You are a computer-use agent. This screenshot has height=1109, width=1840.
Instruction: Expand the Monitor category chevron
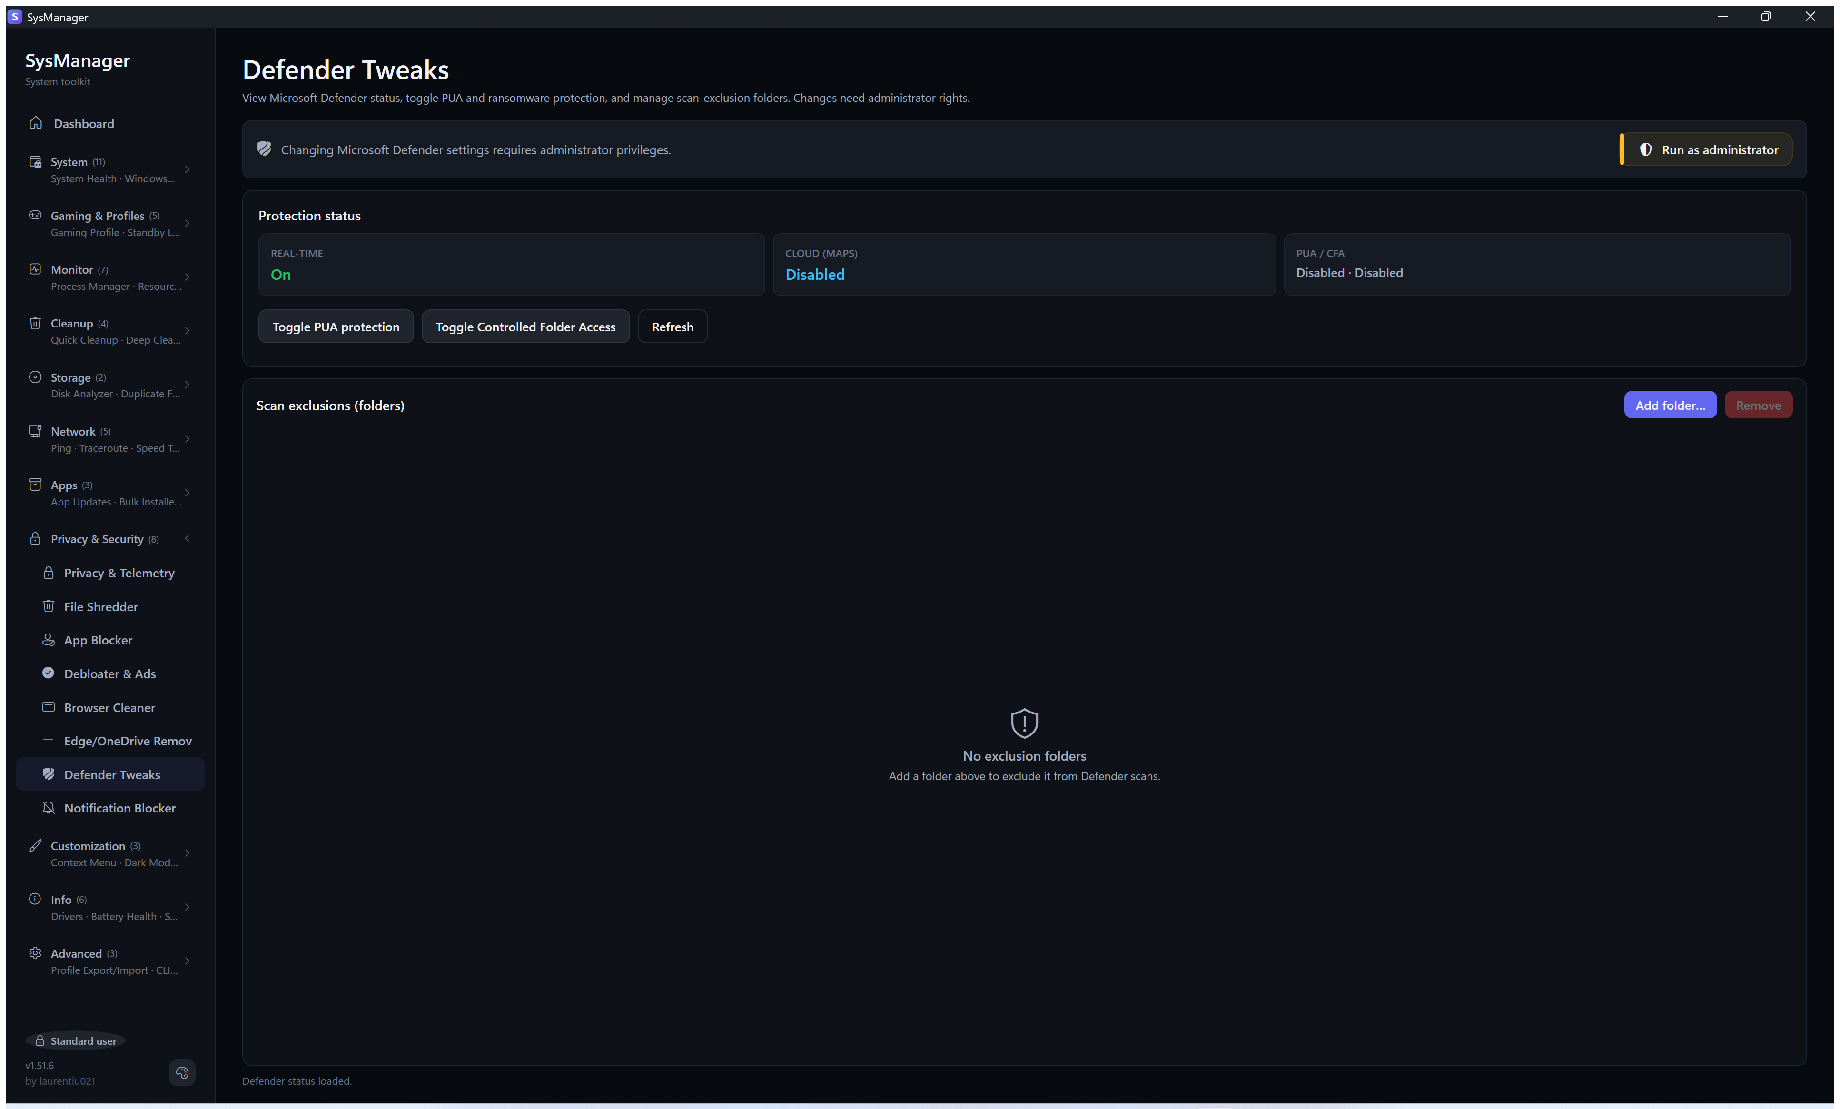click(188, 277)
